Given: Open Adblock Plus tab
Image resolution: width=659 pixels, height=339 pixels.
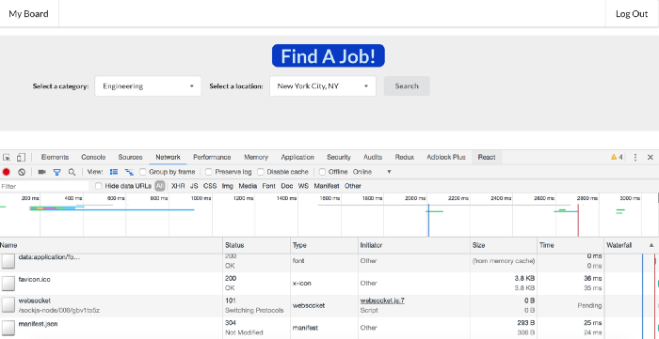Looking at the screenshot, I should click(446, 157).
